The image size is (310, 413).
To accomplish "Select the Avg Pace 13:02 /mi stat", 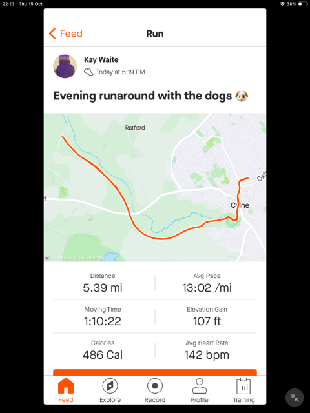I will pos(207,283).
